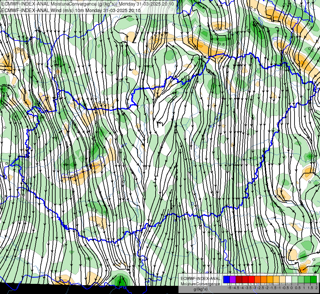Click 'MoistureConvergence' label in the legend box
Screen dimensions: 320x294
click(200, 284)
